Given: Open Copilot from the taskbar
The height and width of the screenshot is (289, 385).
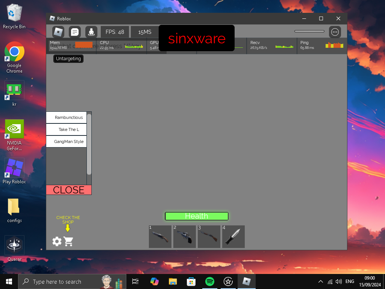Looking at the screenshot, I should click(x=155, y=281).
